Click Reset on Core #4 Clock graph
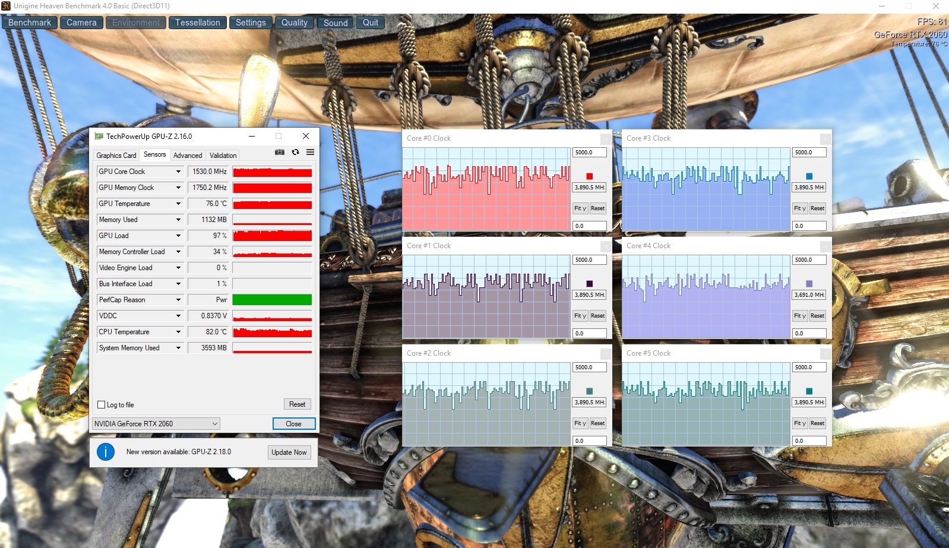 click(818, 316)
